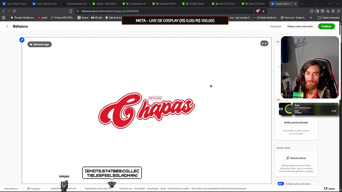342x192 pixels.
Task: Expand the bookmarks overflow chevron
Action: (311, 18)
